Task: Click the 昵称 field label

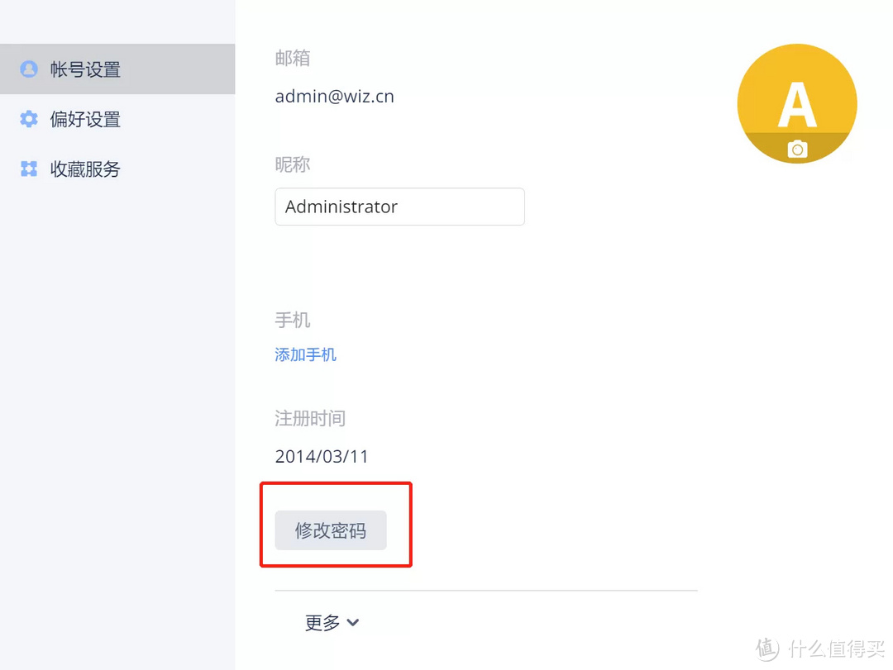Action: click(293, 164)
